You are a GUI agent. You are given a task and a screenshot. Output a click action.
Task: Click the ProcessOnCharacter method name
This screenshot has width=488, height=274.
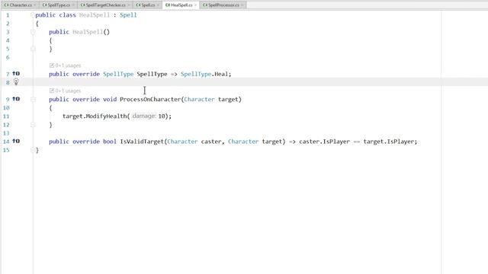(x=150, y=100)
